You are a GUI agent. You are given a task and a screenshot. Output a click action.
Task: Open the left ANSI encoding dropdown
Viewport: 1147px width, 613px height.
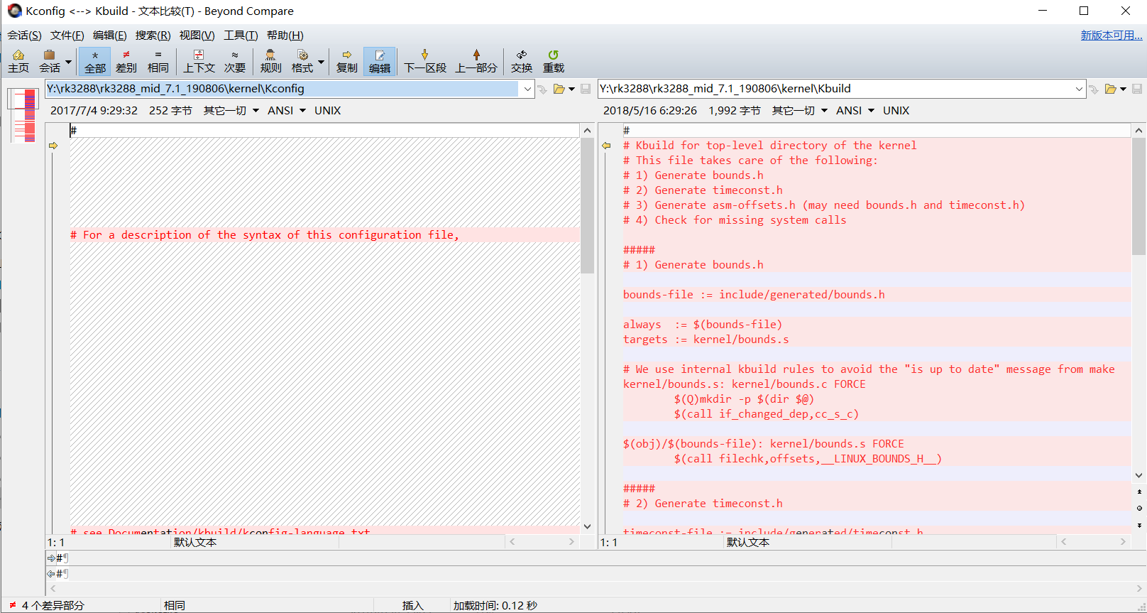[287, 111]
